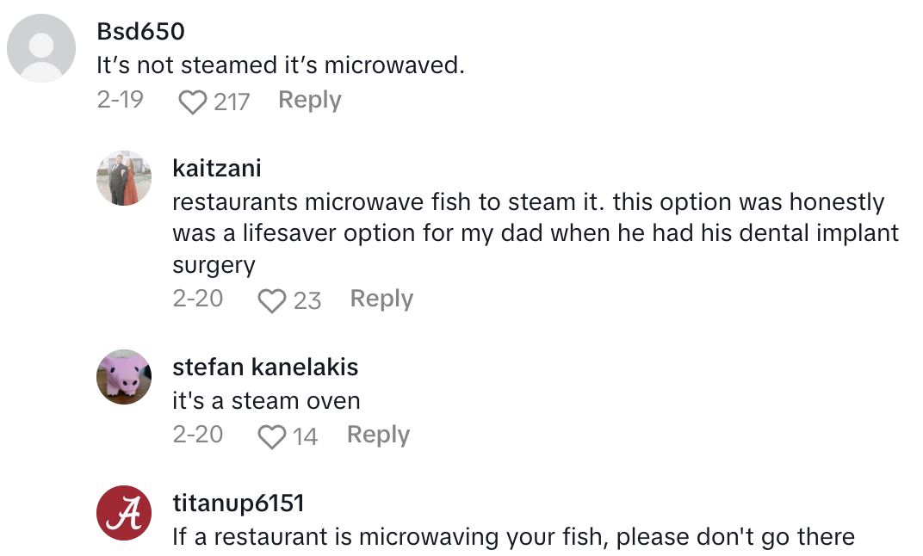The width and height of the screenshot is (923, 556).
Task: Like kaitzani's comment with heart icon
Action: pyautogui.click(x=272, y=300)
